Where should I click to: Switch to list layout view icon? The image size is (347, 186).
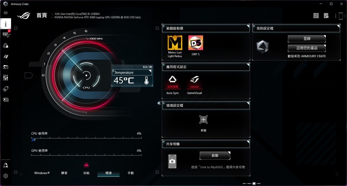326,15
